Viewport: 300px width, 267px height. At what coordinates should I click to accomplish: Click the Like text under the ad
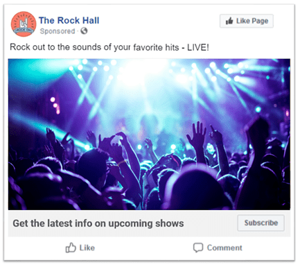tap(87, 248)
